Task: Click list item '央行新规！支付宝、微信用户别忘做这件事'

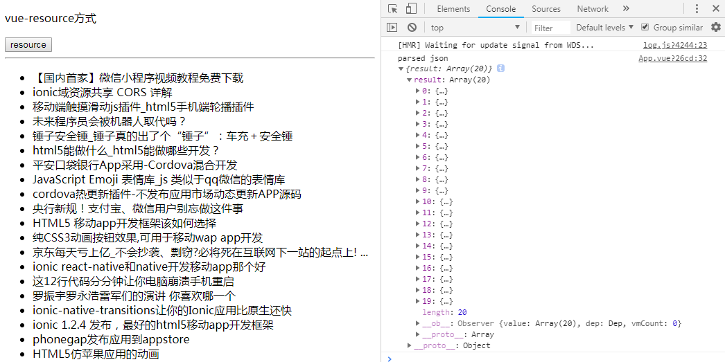Action: [x=138, y=209]
